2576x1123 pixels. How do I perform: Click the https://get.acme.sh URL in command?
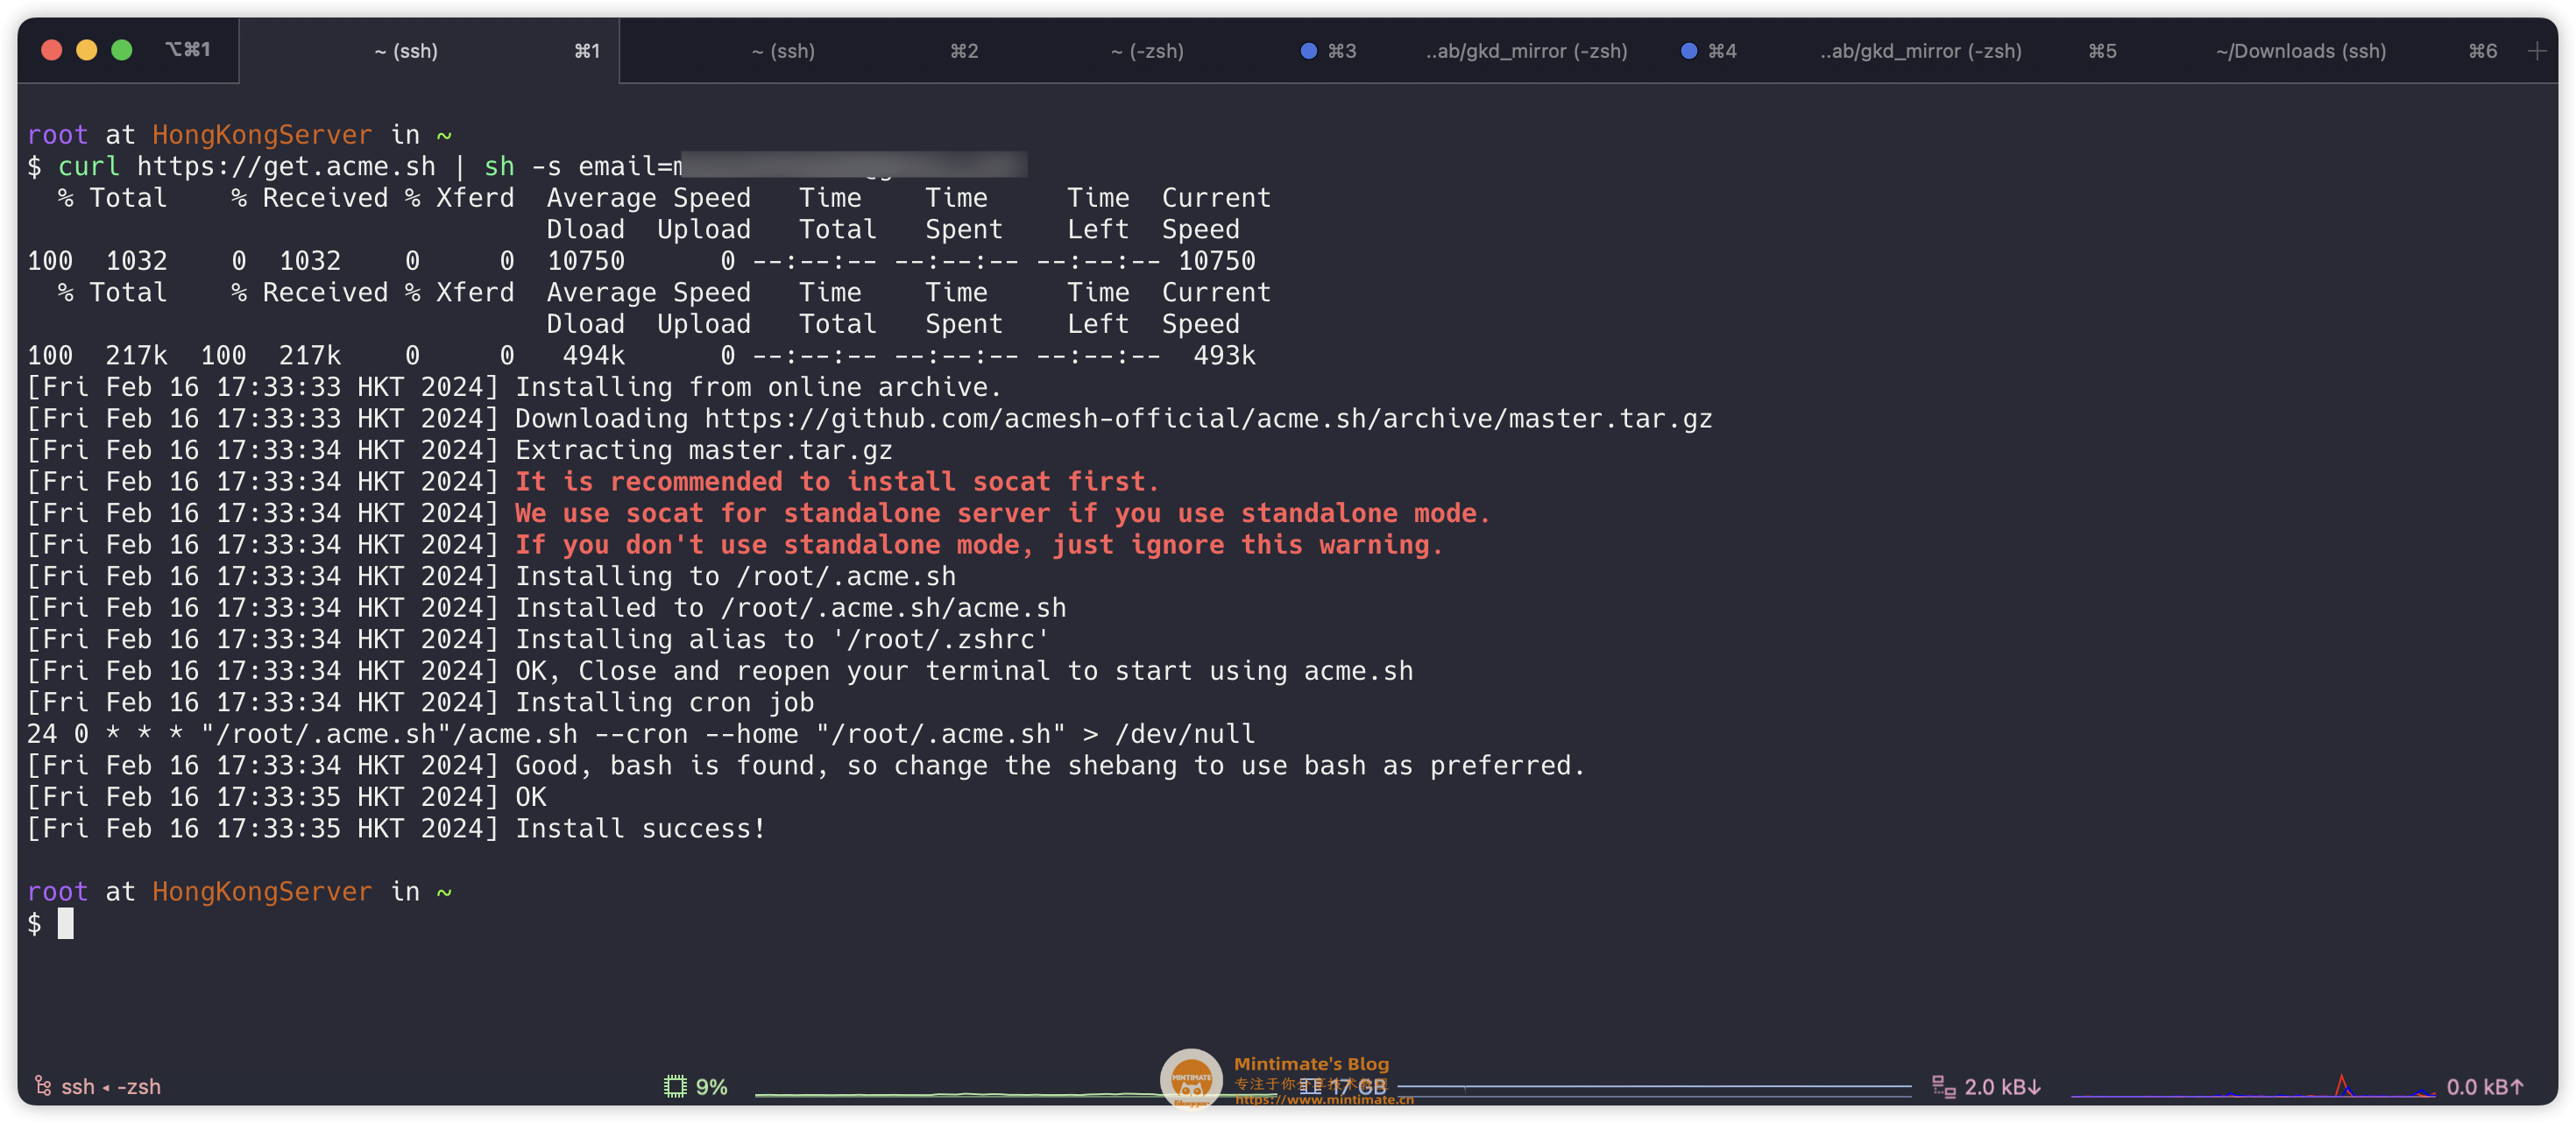tap(286, 166)
